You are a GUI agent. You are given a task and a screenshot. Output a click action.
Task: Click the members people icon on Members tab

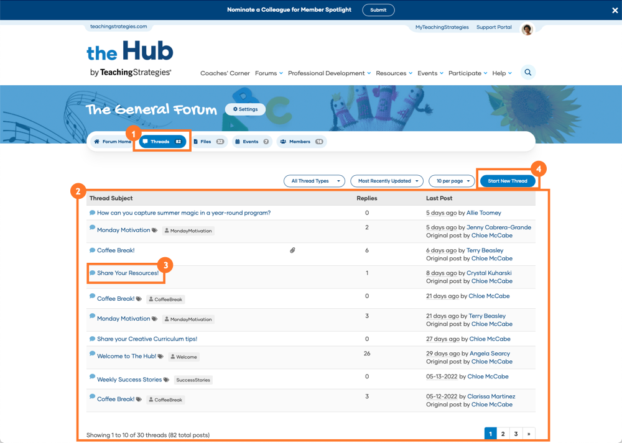point(283,142)
